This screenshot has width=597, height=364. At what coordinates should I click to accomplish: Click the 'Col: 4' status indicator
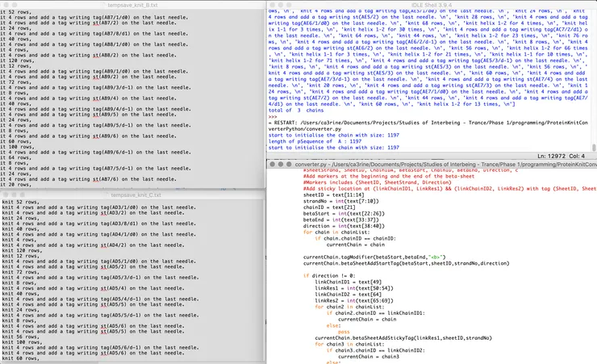point(577,156)
